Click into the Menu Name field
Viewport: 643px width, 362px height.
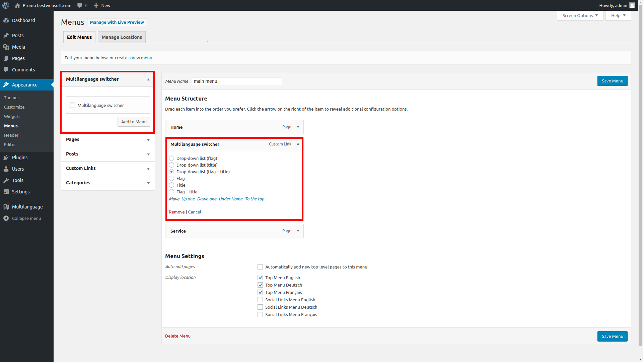(x=237, y=81)
